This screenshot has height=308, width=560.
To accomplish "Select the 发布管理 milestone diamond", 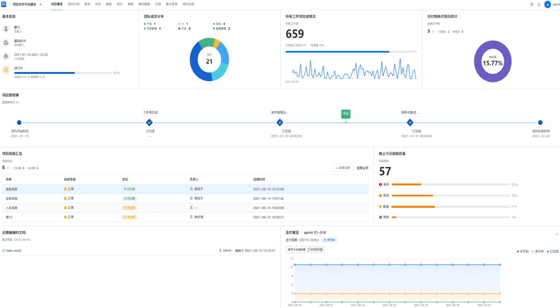I will pos(280,123).
